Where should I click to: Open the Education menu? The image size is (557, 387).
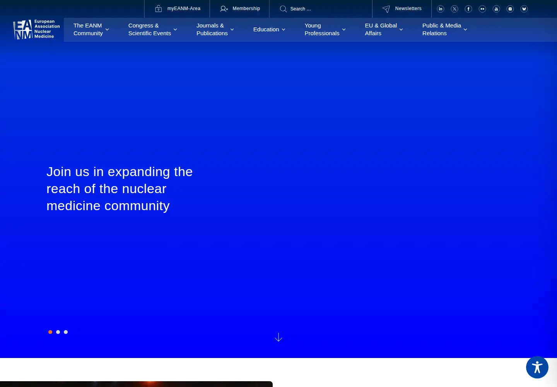tap(266, 29)
